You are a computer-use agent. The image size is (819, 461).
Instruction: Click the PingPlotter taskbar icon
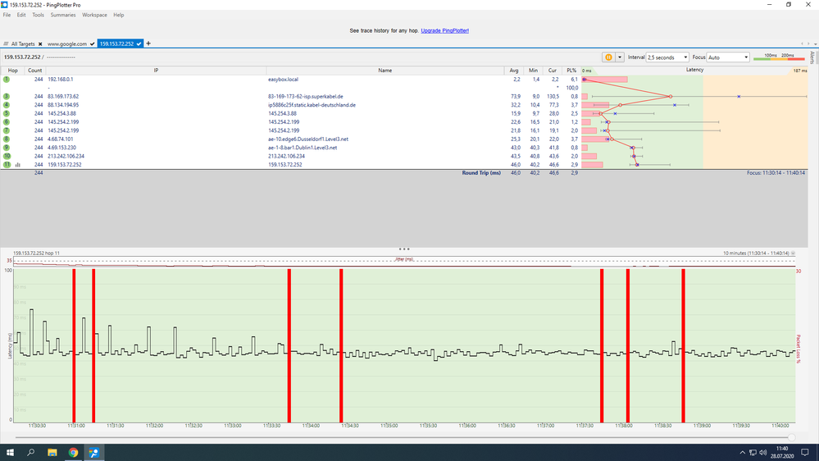tap(94, 453)
